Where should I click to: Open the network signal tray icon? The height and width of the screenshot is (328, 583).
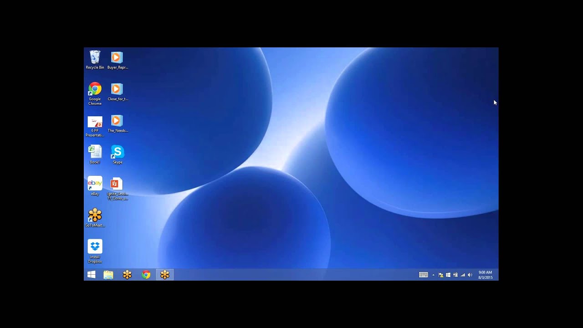pyautogui.click(x=463, y=275)
